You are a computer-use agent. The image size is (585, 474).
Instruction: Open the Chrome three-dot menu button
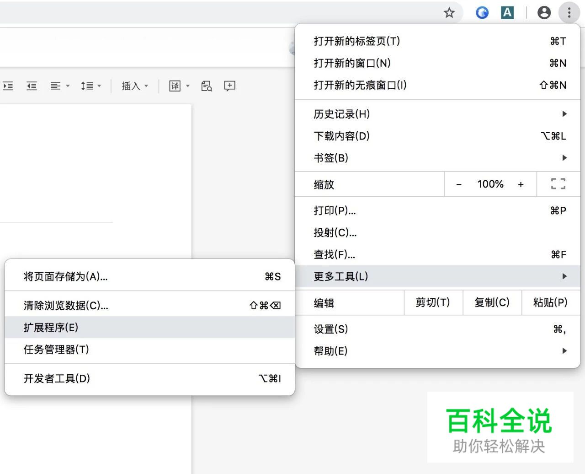[569, 13]
